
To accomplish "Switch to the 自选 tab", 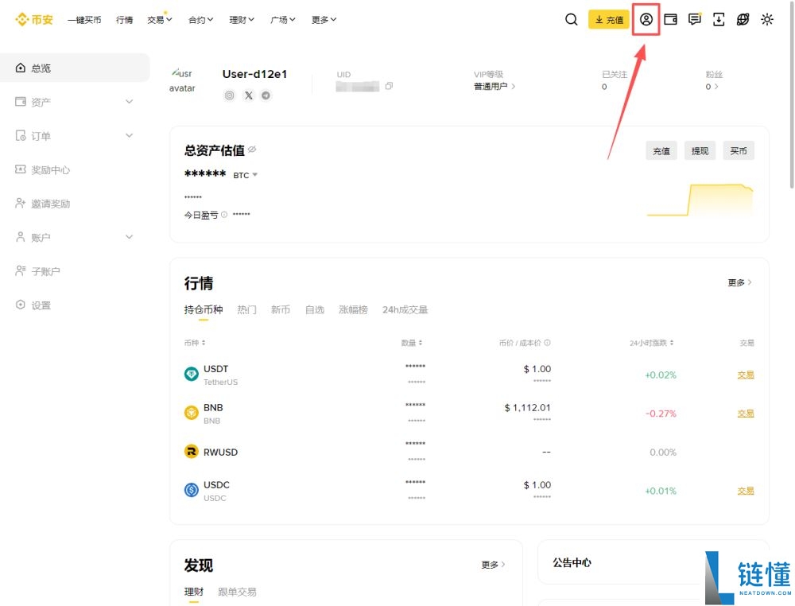I will pyautogui.click(x=314, y=310).
